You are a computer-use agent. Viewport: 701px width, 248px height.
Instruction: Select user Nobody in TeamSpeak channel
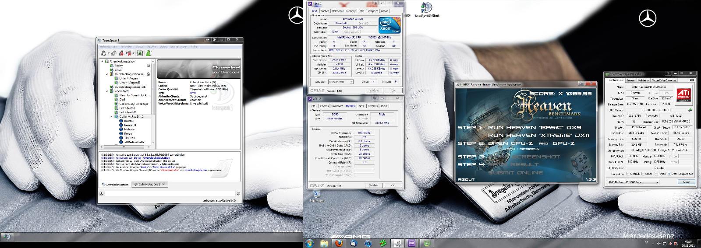coord(130,129)
